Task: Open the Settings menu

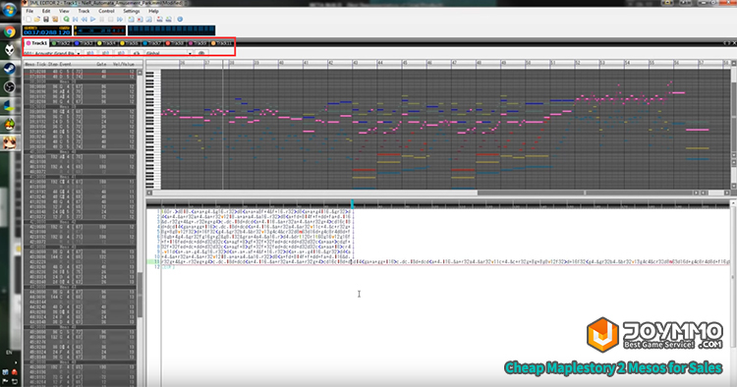Action: click(131, 11)
